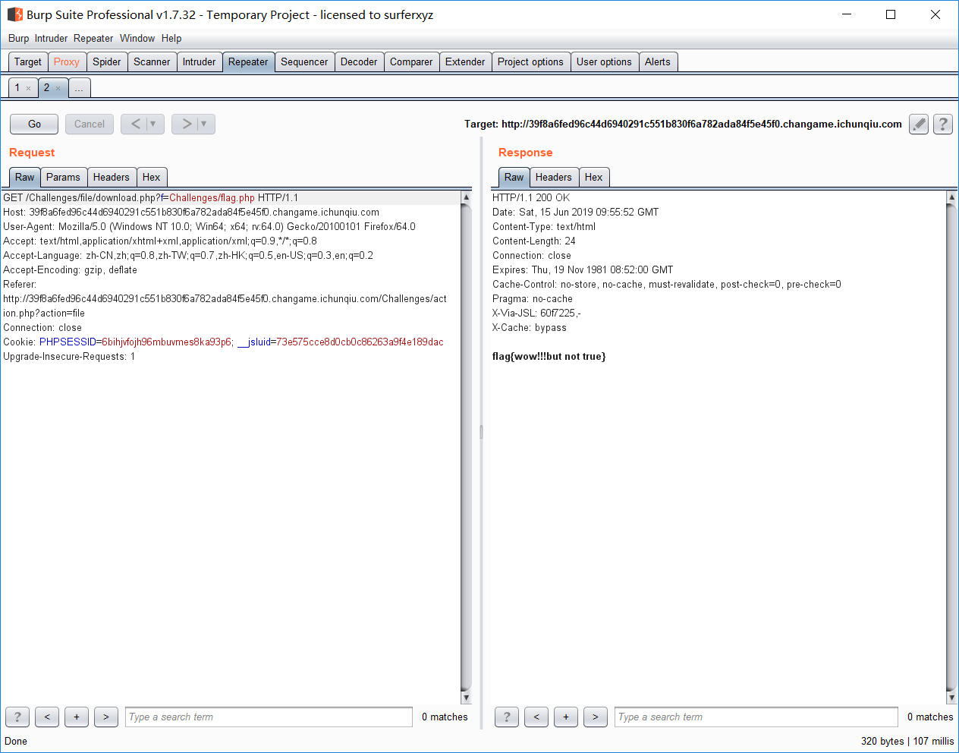This screenshot has height=753, width=959.
Task: Go forward in request history
Action: (x=187, y=124)
